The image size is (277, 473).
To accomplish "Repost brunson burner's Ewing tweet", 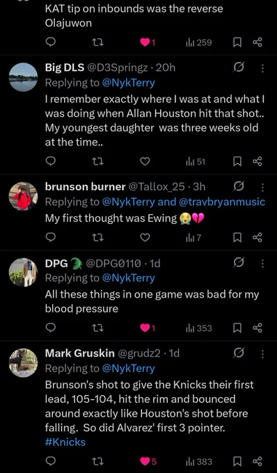I will point(98,238).
